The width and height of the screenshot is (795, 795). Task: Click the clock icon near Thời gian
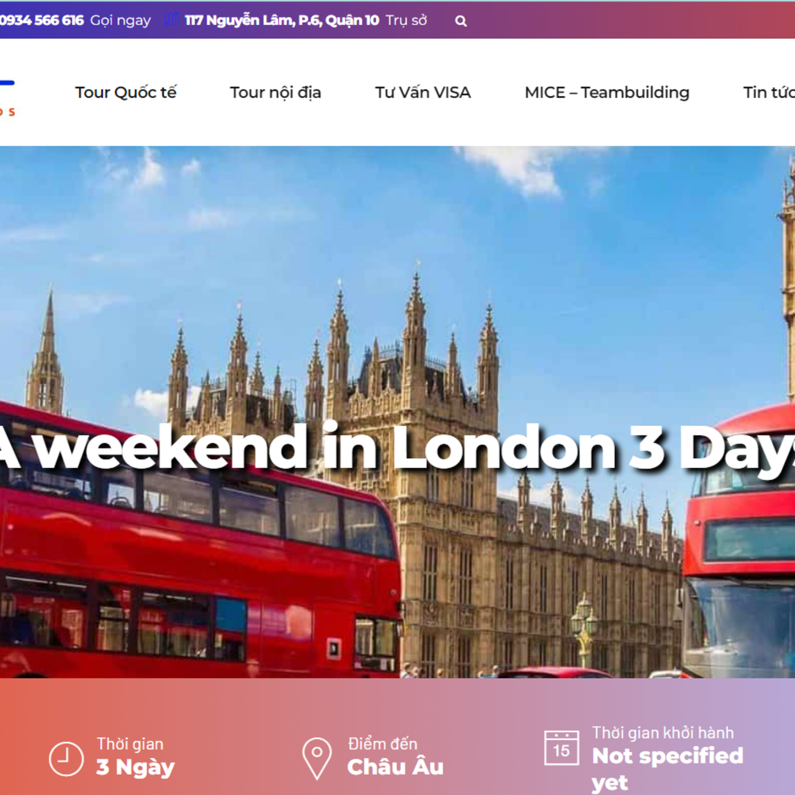[x=66, y=759]
